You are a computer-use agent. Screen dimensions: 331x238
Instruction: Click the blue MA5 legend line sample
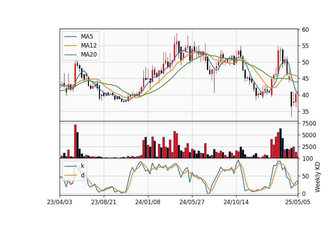(70, 37)
